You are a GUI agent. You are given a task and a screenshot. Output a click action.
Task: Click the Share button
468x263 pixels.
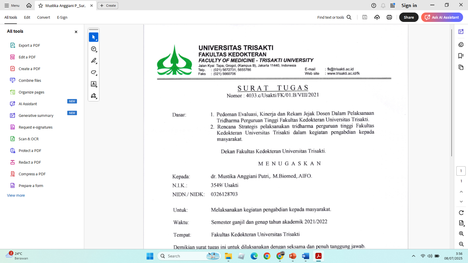(x=409, y=17)
